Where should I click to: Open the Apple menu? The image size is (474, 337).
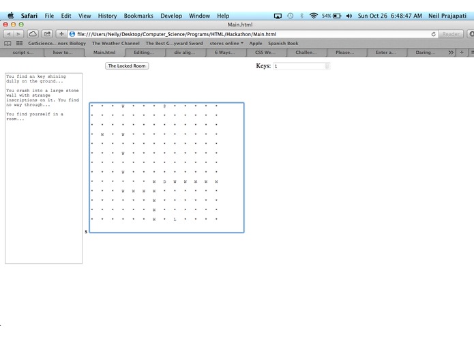(11, 16)
